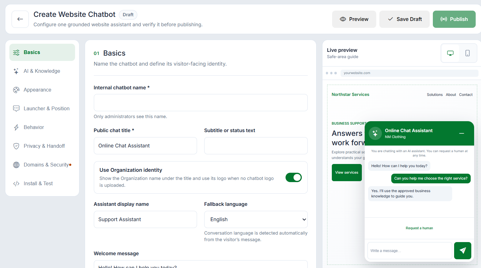
Task: Click the Save Draft button
Action: click(x=404, y=19)
